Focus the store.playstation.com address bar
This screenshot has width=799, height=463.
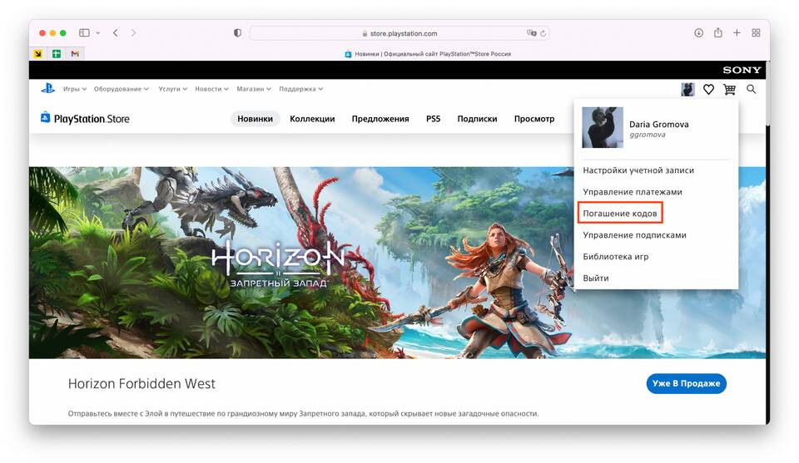pyautogui.click(x=399, y=33)
